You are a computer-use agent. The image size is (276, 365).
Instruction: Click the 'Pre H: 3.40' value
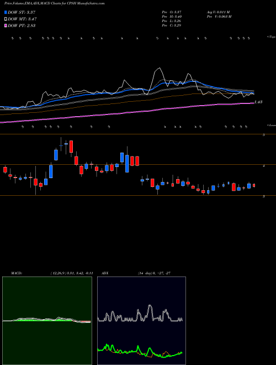[172, 17]
